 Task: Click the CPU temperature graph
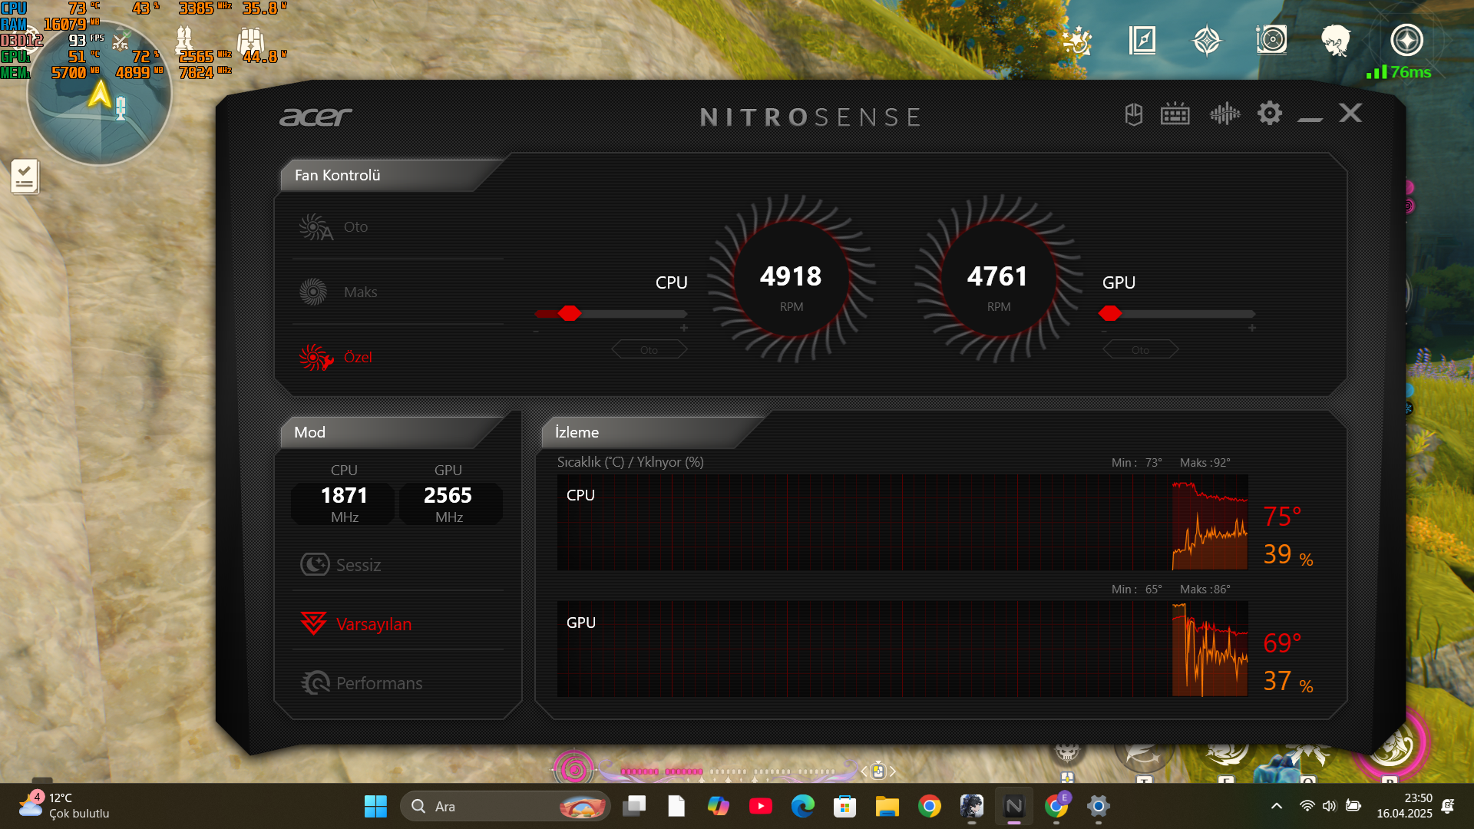tap(902, 522)
